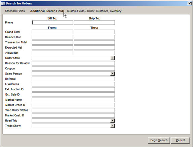
Task: Click the Balance Due Thru field
Action: pyautogui.click(x=94, y=37)
